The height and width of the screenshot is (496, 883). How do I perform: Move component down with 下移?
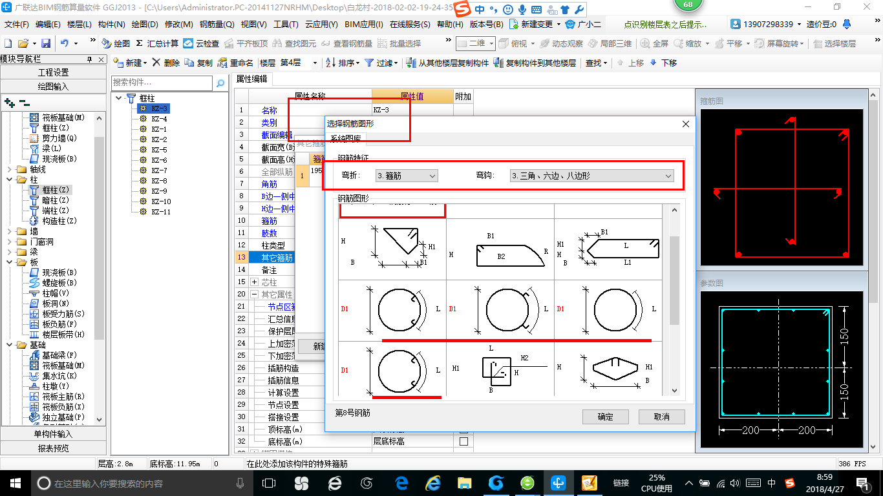663,63
